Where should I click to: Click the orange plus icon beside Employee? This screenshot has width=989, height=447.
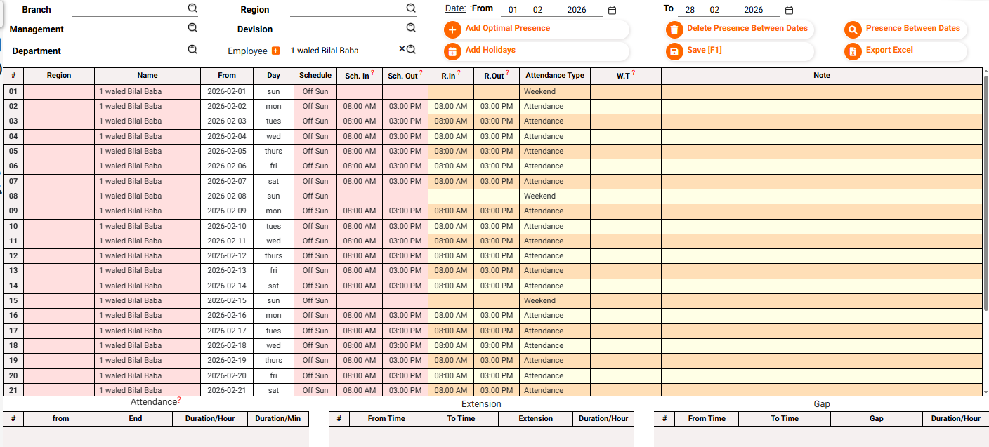[275, 51]
